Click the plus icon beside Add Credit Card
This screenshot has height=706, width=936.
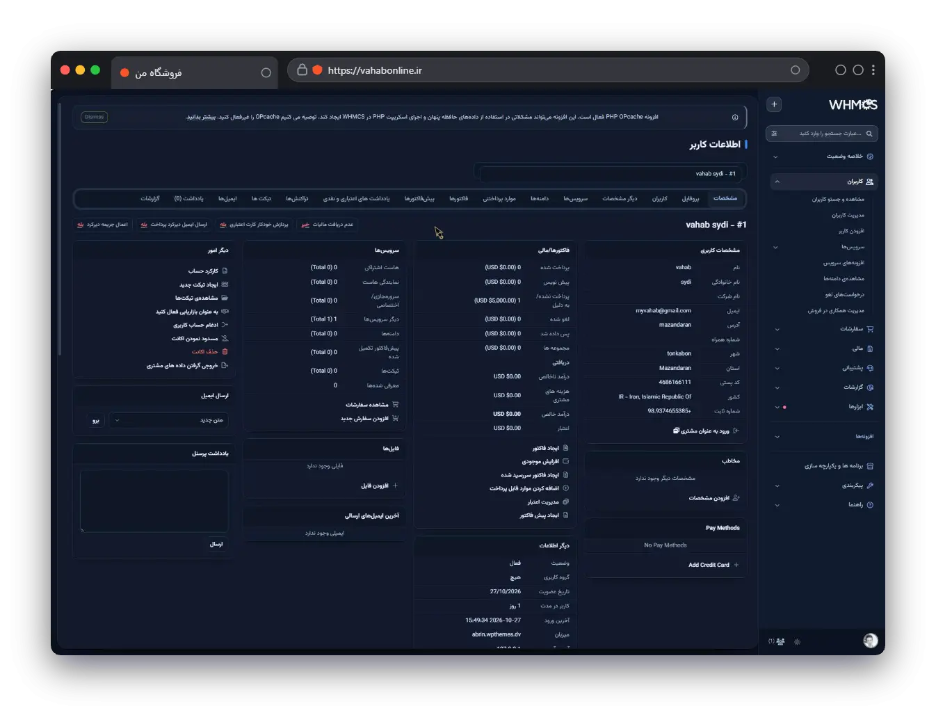pyautogui.click(x=736, y=565)
